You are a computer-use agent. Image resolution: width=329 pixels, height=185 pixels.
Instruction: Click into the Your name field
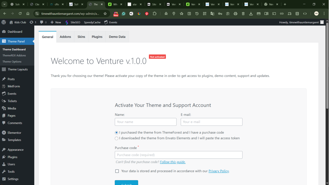[146, 122]
